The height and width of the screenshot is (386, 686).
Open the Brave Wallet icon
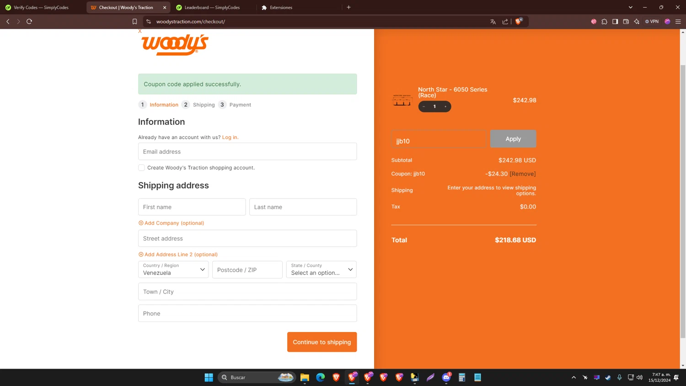click(626, 21)
